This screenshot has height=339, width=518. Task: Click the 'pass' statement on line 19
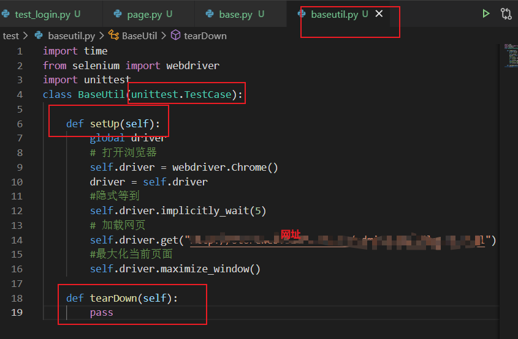(101, 313)
